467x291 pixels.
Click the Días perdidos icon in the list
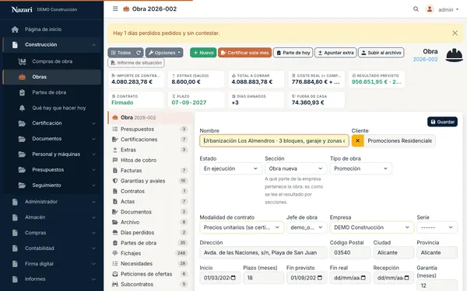pyautogui.click(x=115, y=233)
